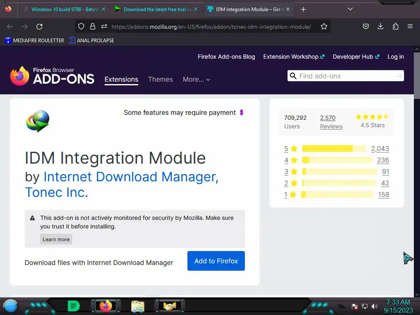Open the 236 four-star reviews count

coord(383,160)
